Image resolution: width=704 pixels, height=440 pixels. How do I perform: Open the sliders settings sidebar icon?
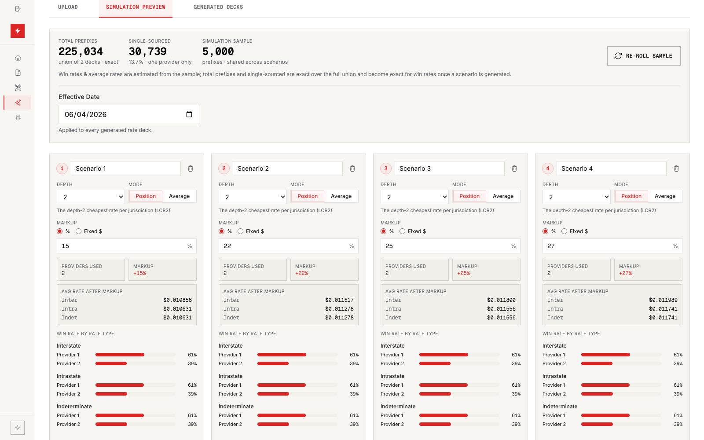coord(18,117)
